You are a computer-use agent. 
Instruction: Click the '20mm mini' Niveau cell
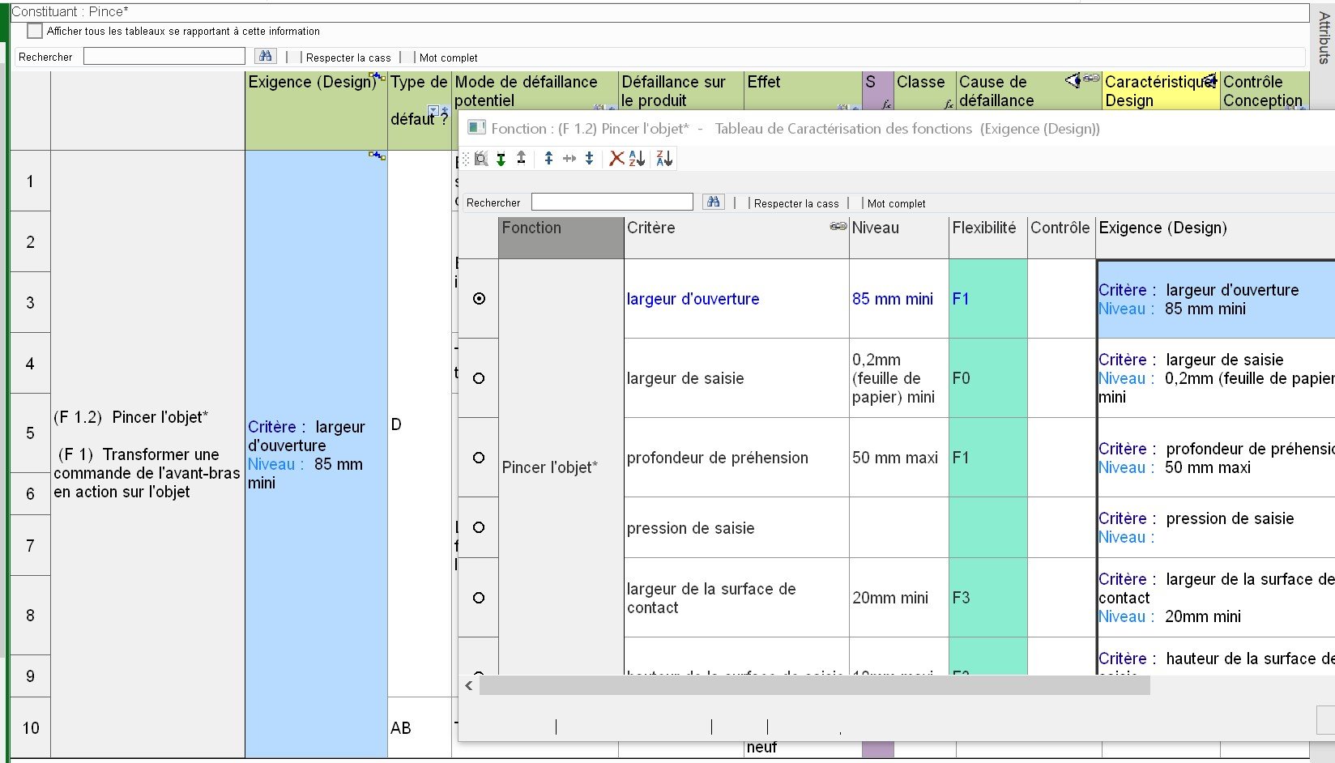click(x=898, y=598)
